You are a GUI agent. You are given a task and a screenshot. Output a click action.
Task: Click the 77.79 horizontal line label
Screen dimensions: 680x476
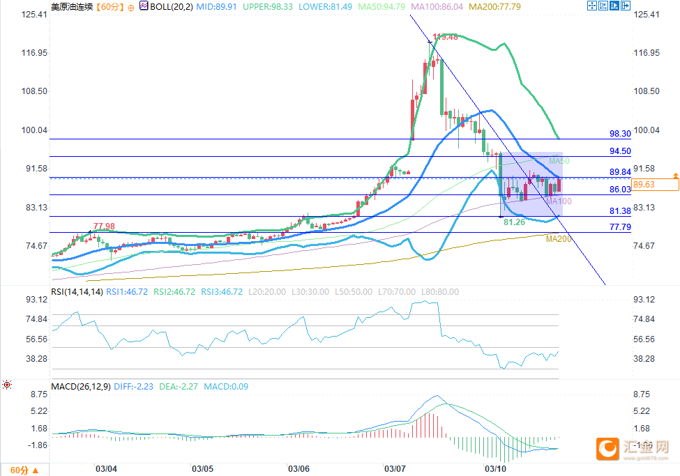tap(620, 227)
